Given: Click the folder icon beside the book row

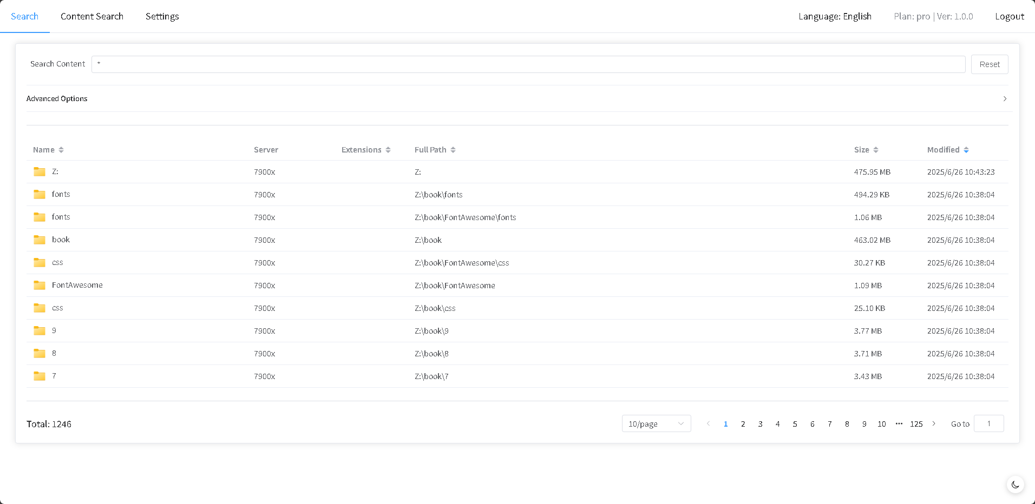Looking at the screenshot, I should coord(38,240).
